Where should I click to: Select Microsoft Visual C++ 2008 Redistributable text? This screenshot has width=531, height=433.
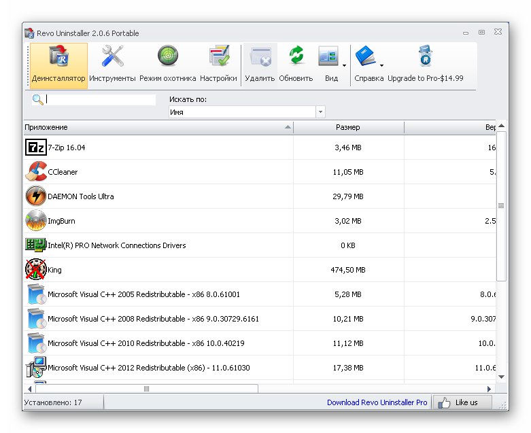[x=153, y=319]
